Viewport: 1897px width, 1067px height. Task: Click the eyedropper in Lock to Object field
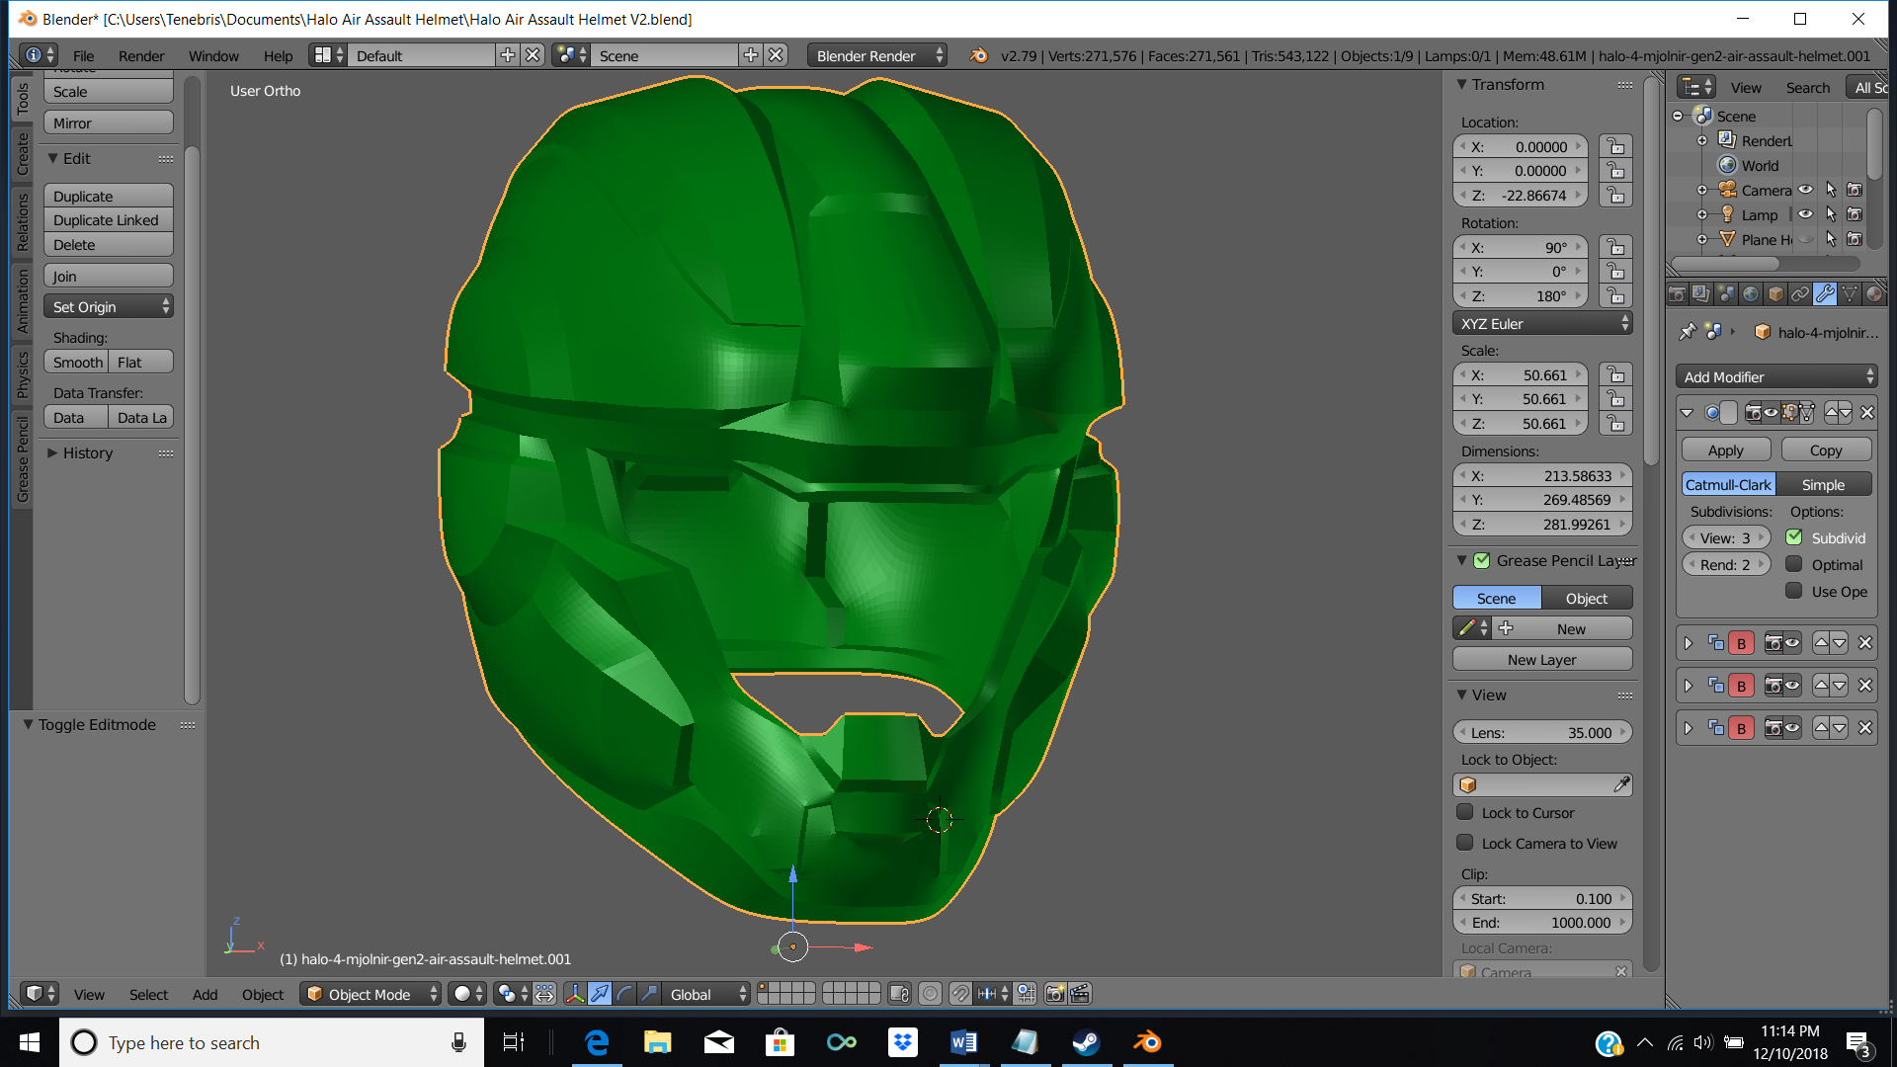[x=1621, y=784]
